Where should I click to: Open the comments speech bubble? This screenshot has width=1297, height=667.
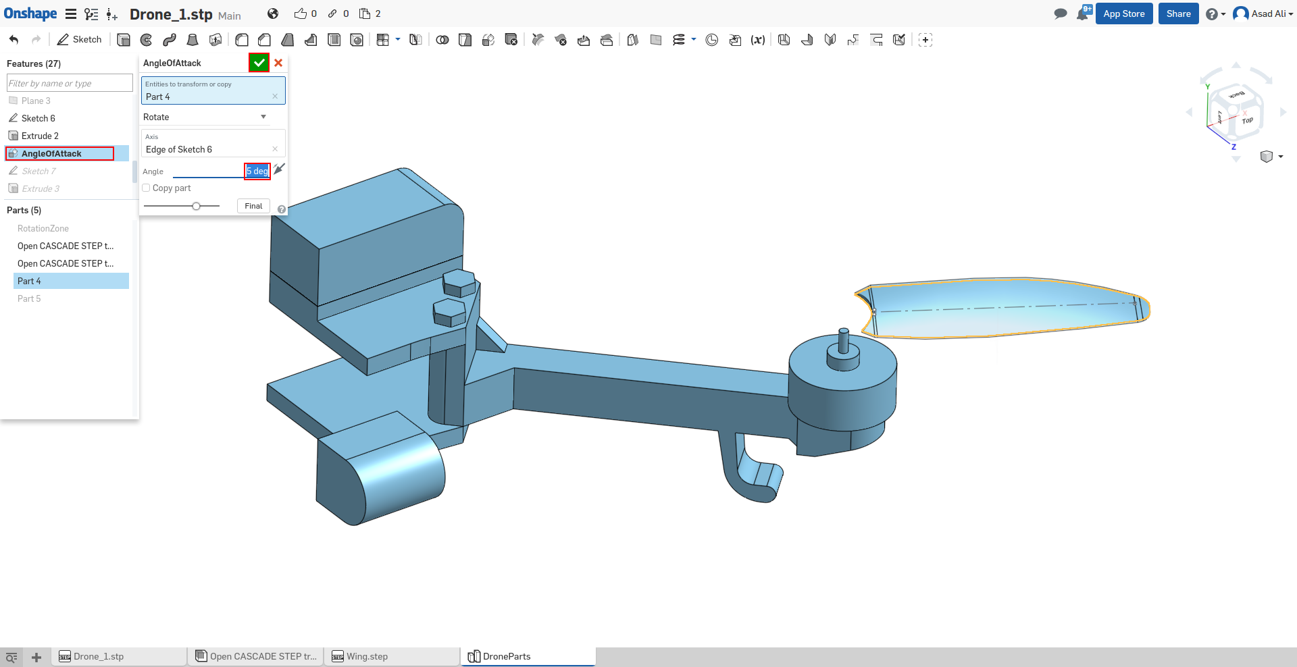tap(1061, 14)
